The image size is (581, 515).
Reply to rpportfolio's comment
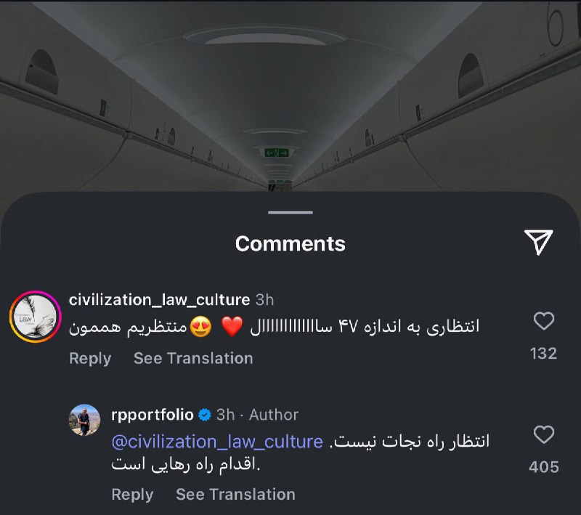tap(132, 494)
